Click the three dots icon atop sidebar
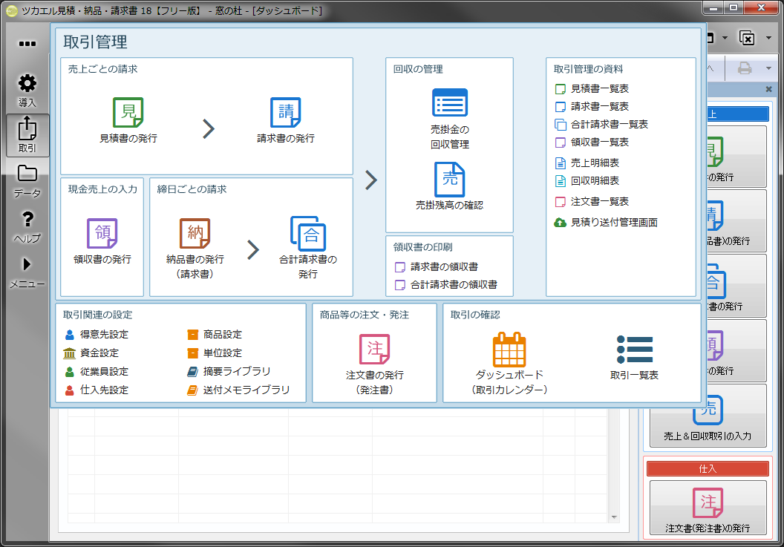Image resolution: width=784 pixels, height=547 pixels. [x=27, y=44]
